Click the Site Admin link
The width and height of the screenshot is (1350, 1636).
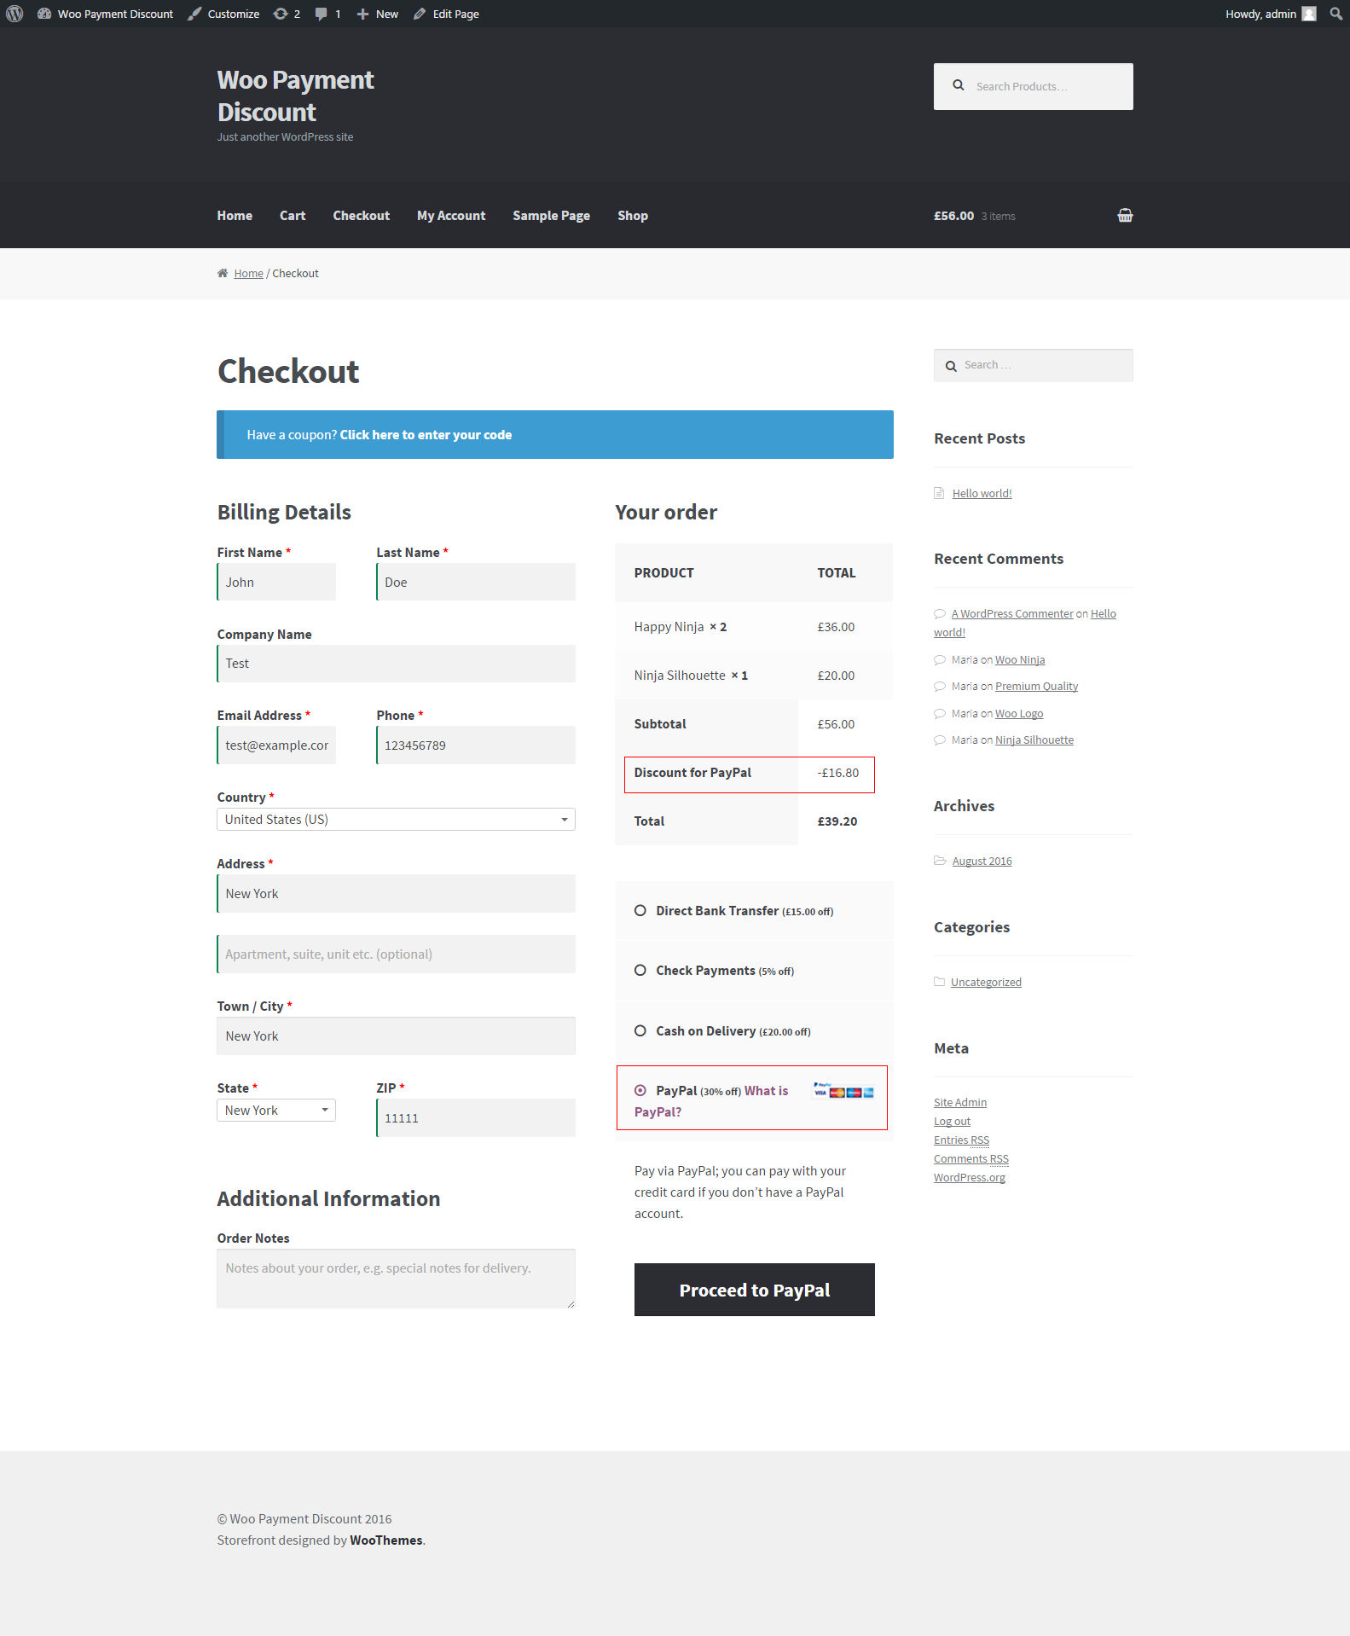click(x=960, y=1103)
